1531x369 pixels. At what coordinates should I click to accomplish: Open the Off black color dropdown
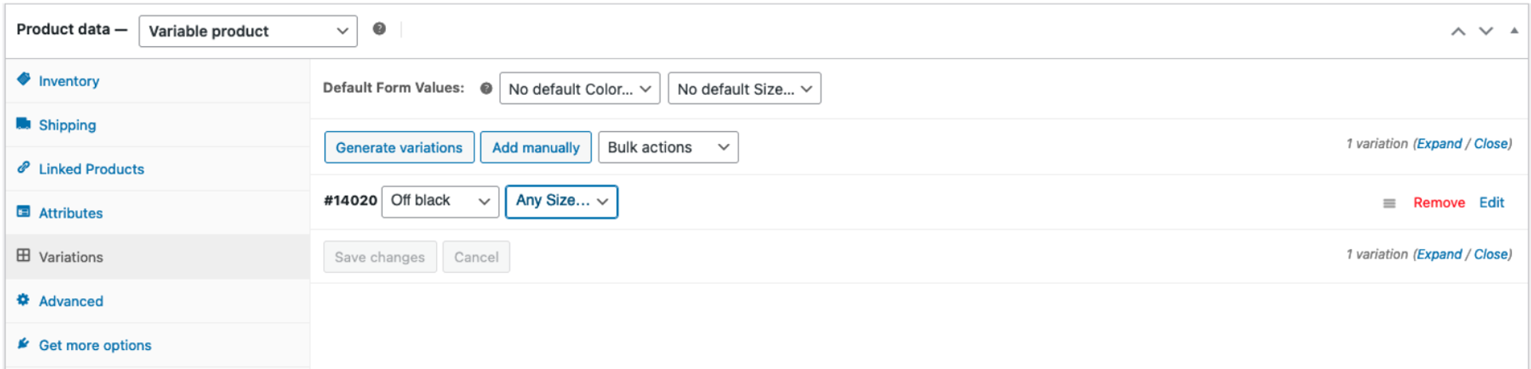pos(440,201)
